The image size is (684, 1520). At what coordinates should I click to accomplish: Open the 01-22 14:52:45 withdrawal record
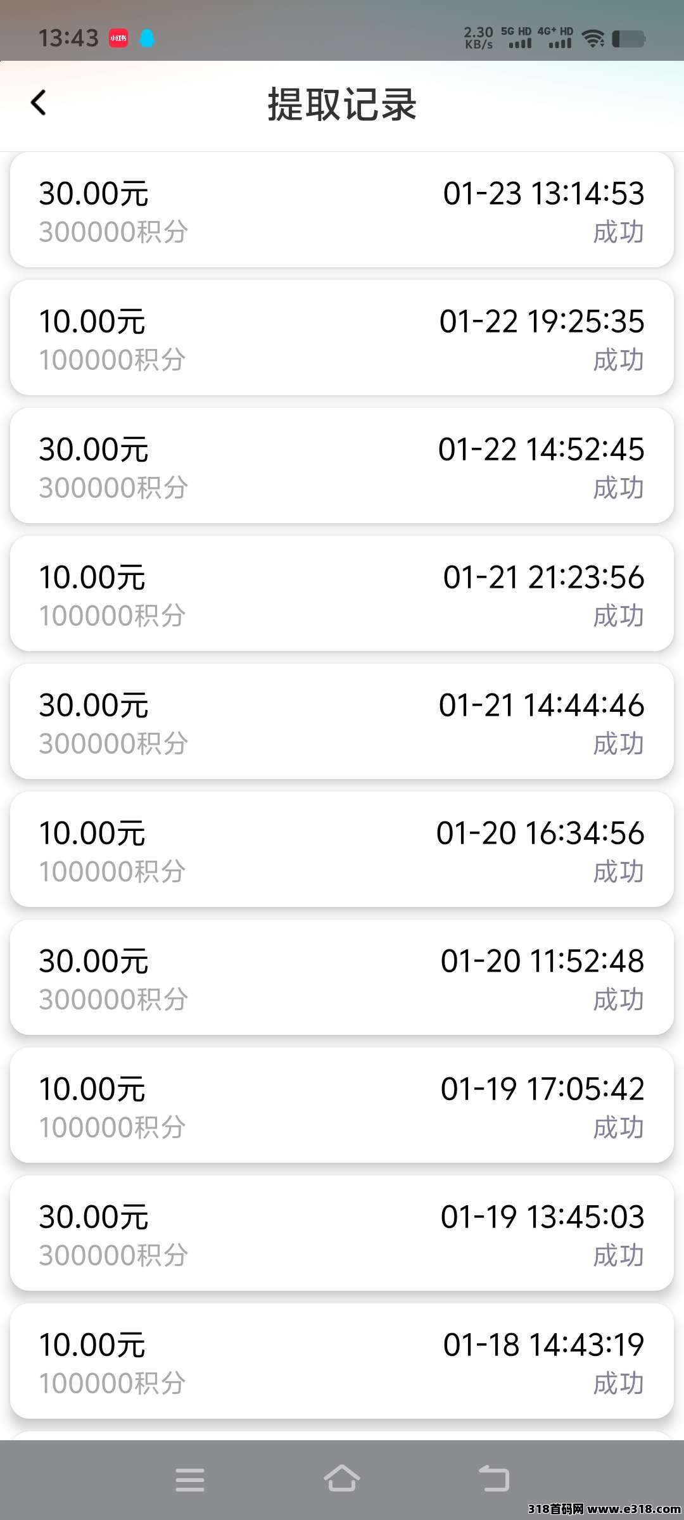click(342, 465)
